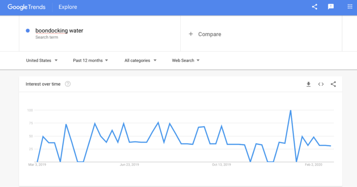
Task: Click the plus icon next to Compare
Action: pos(191,34)
